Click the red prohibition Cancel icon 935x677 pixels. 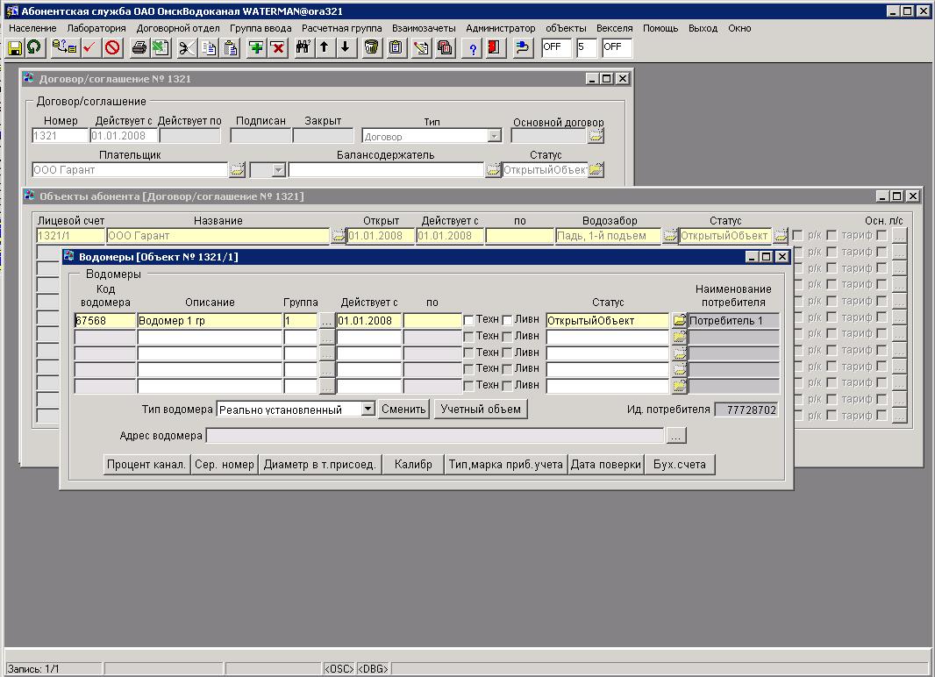point(112,47)
